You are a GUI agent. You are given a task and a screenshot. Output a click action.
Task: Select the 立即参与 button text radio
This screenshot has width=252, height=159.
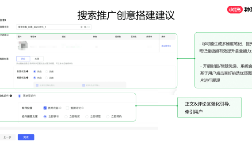tap(45, 117)
